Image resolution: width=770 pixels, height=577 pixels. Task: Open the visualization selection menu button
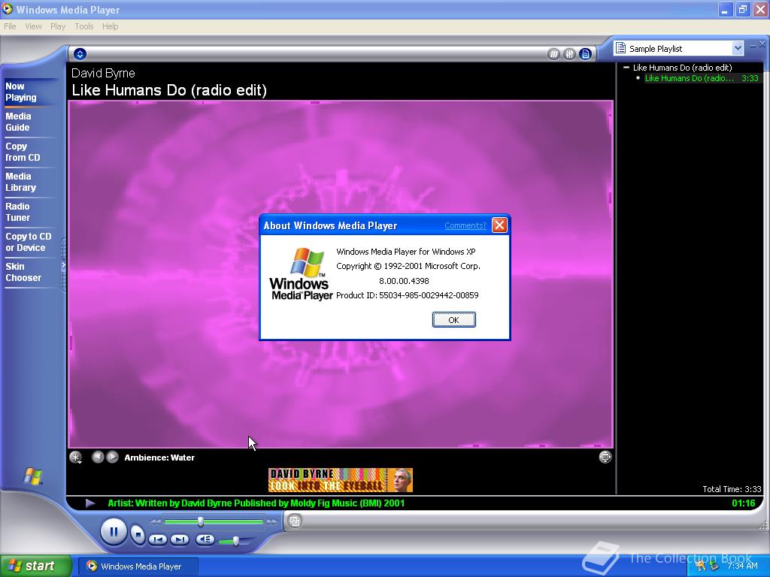[x=76, y=458]
